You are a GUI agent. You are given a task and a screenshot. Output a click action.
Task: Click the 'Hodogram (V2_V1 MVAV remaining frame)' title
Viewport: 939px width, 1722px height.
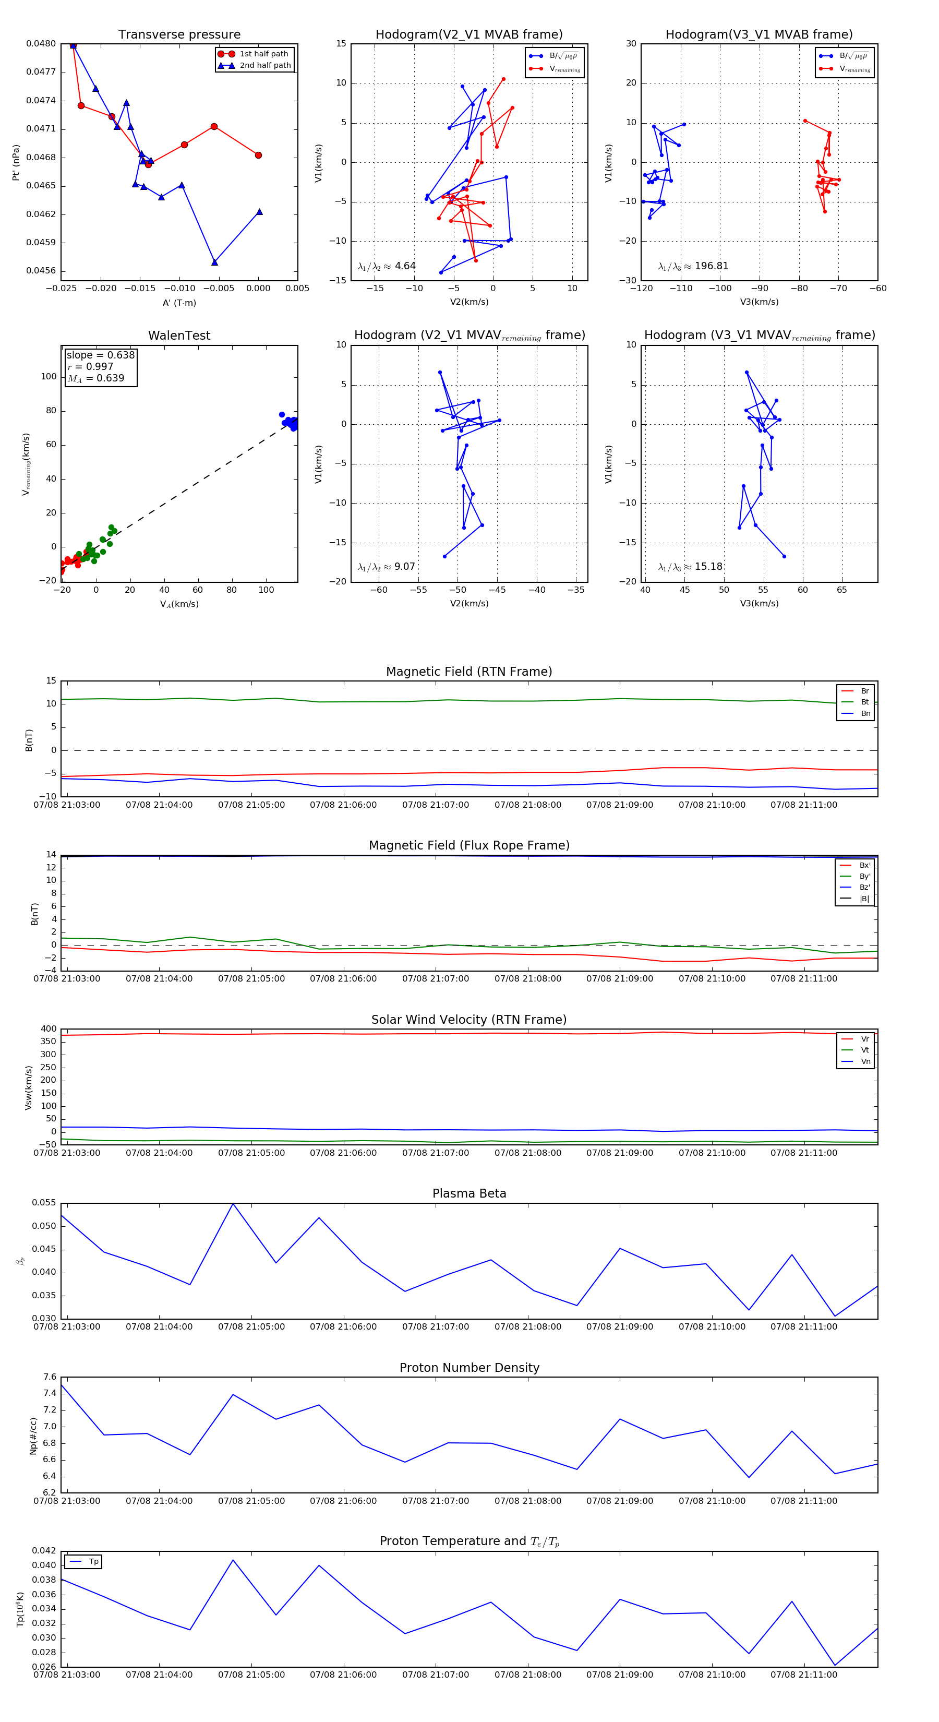click(x=469, y=336)
